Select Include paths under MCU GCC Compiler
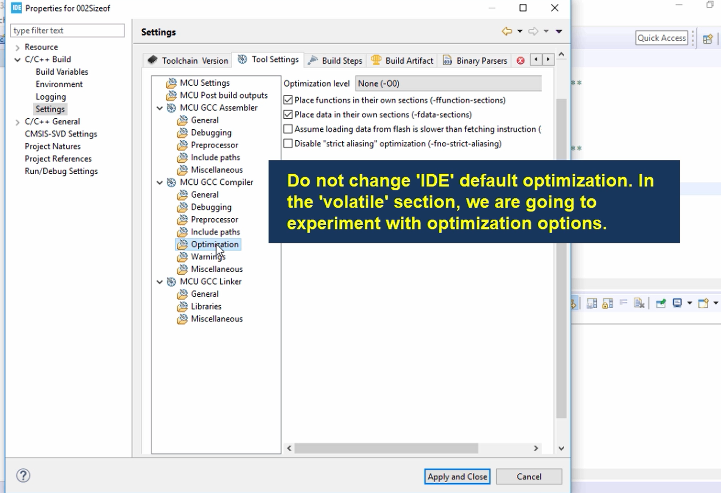The width and height of the screenshot is (721, 493). (x=215, y=232)
